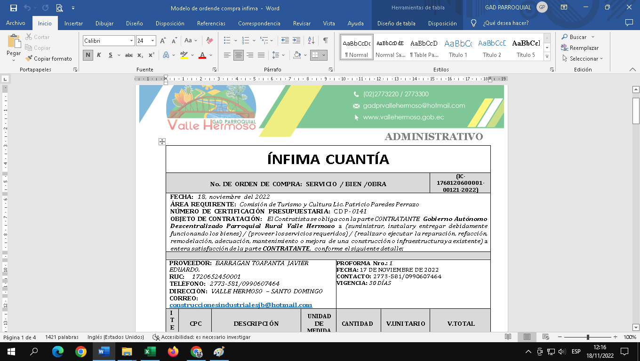The height and width of the screenshot is (361, 640).
Task: Open Excel from the Windows taskbar
Action: click(150, 352)
